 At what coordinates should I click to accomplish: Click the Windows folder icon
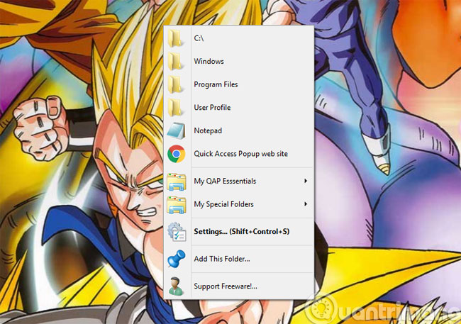[x=176, y=62]
